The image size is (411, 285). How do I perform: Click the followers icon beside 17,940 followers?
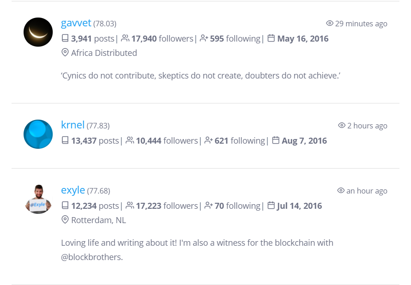125,38
